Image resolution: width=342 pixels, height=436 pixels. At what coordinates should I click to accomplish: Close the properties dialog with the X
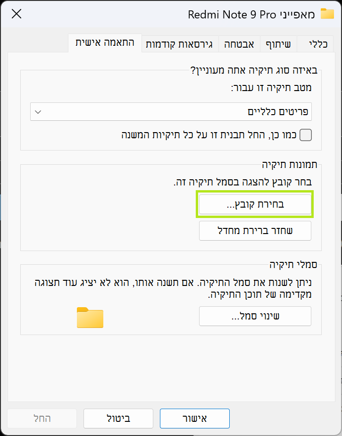click(x=16, y=14)
